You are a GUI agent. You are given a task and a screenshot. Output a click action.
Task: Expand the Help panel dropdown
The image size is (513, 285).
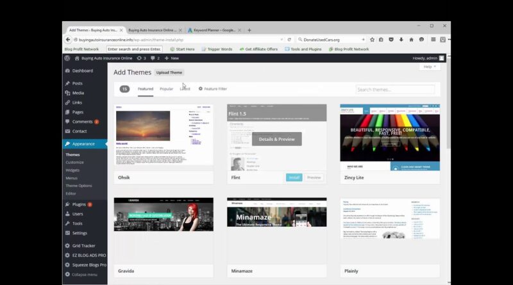pos(429,67)
